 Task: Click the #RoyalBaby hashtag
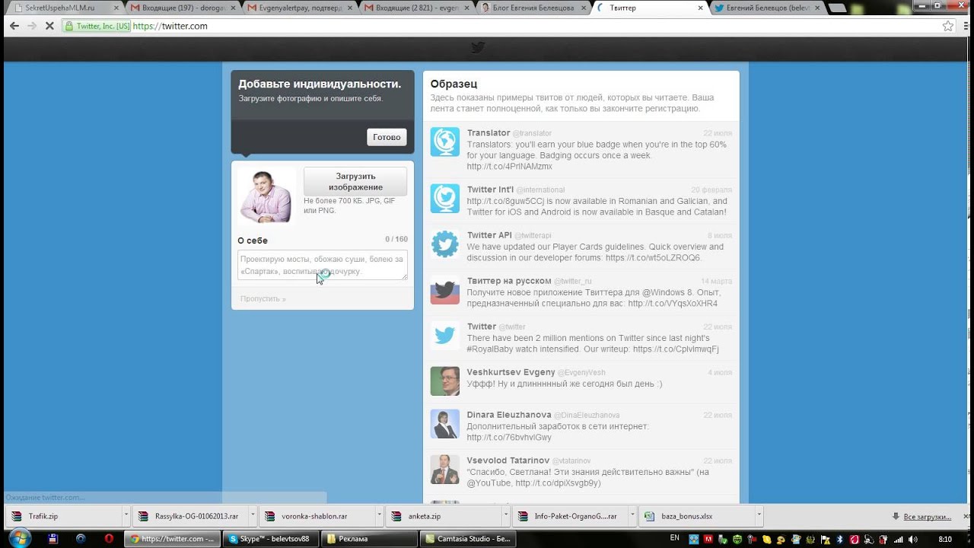[492, 349]
